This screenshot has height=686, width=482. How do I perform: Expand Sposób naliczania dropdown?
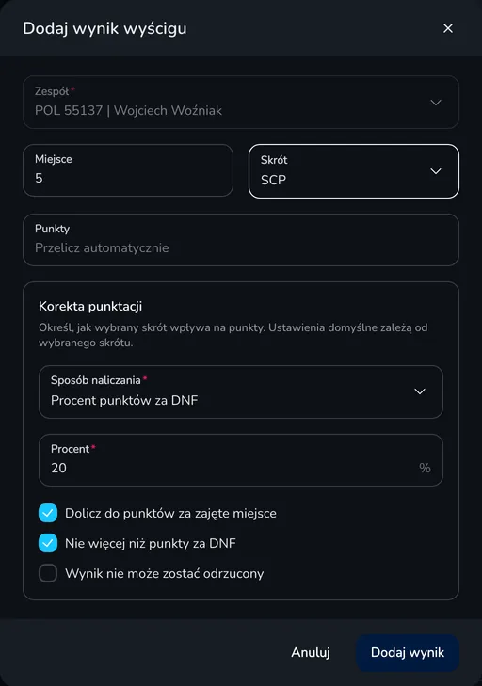241,392
